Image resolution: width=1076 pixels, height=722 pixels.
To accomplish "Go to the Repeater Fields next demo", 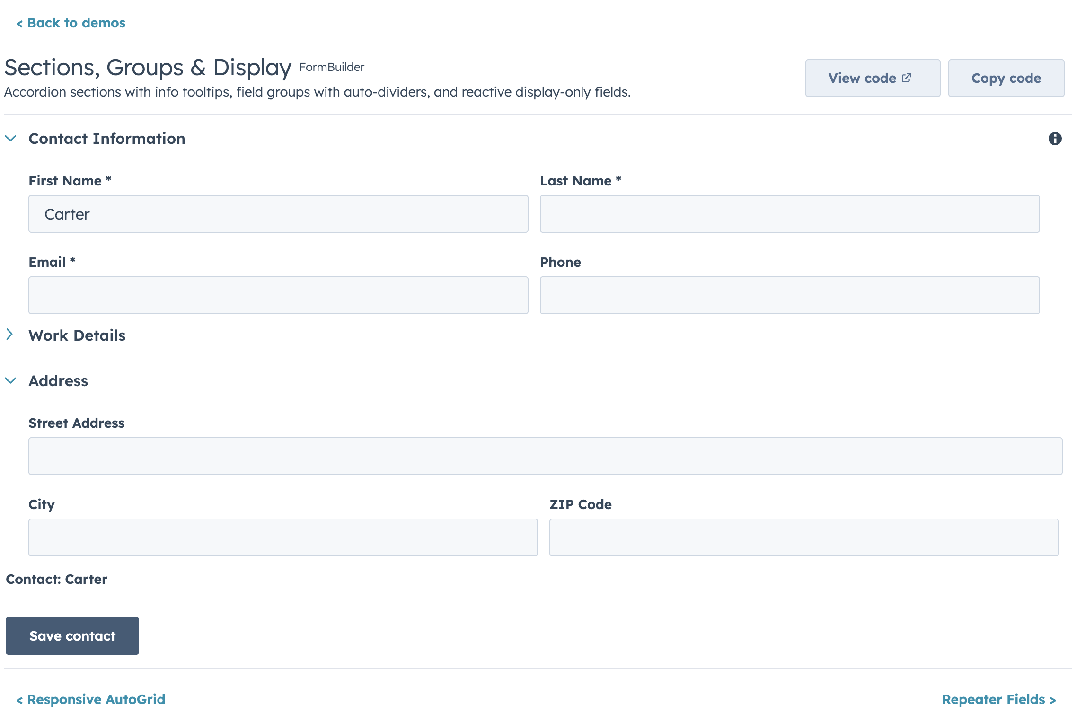I will 998,699.
